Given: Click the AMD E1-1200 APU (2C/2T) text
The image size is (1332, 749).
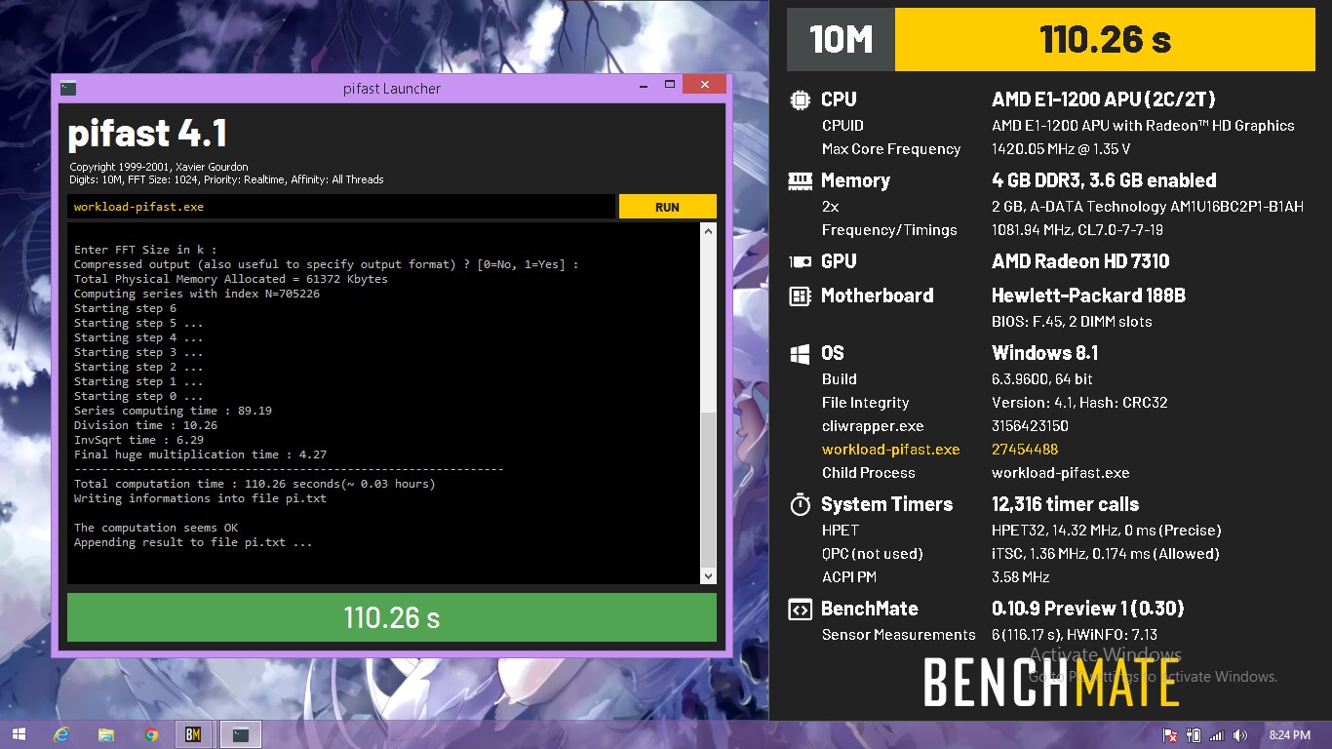Looking at the screenshot, I should (x=1103, y=99).
